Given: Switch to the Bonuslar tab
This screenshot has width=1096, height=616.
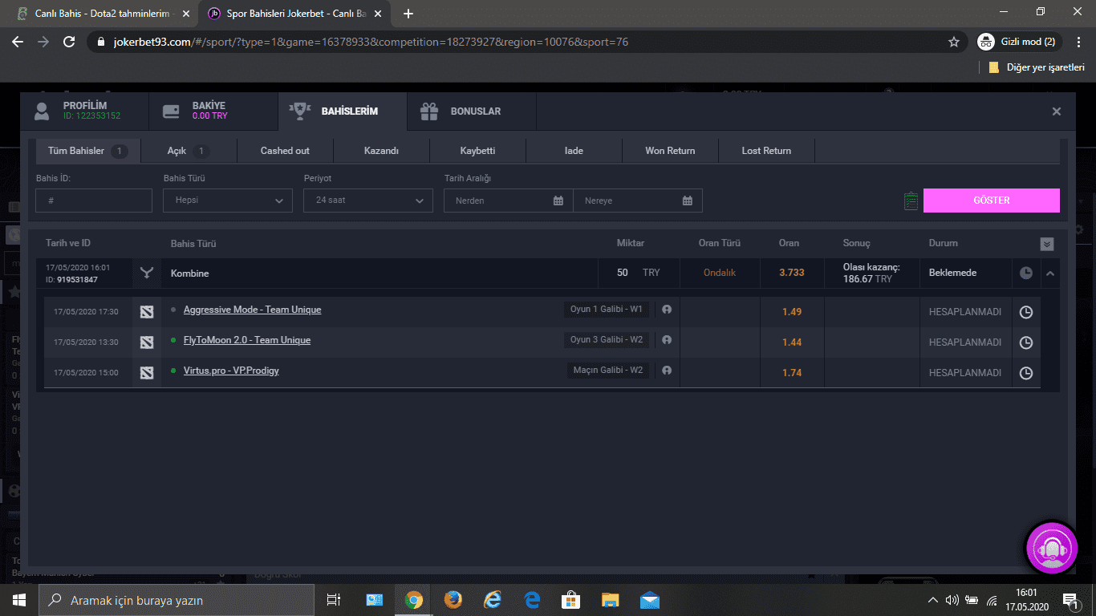Looking at the screenshot, I should 472,111.
